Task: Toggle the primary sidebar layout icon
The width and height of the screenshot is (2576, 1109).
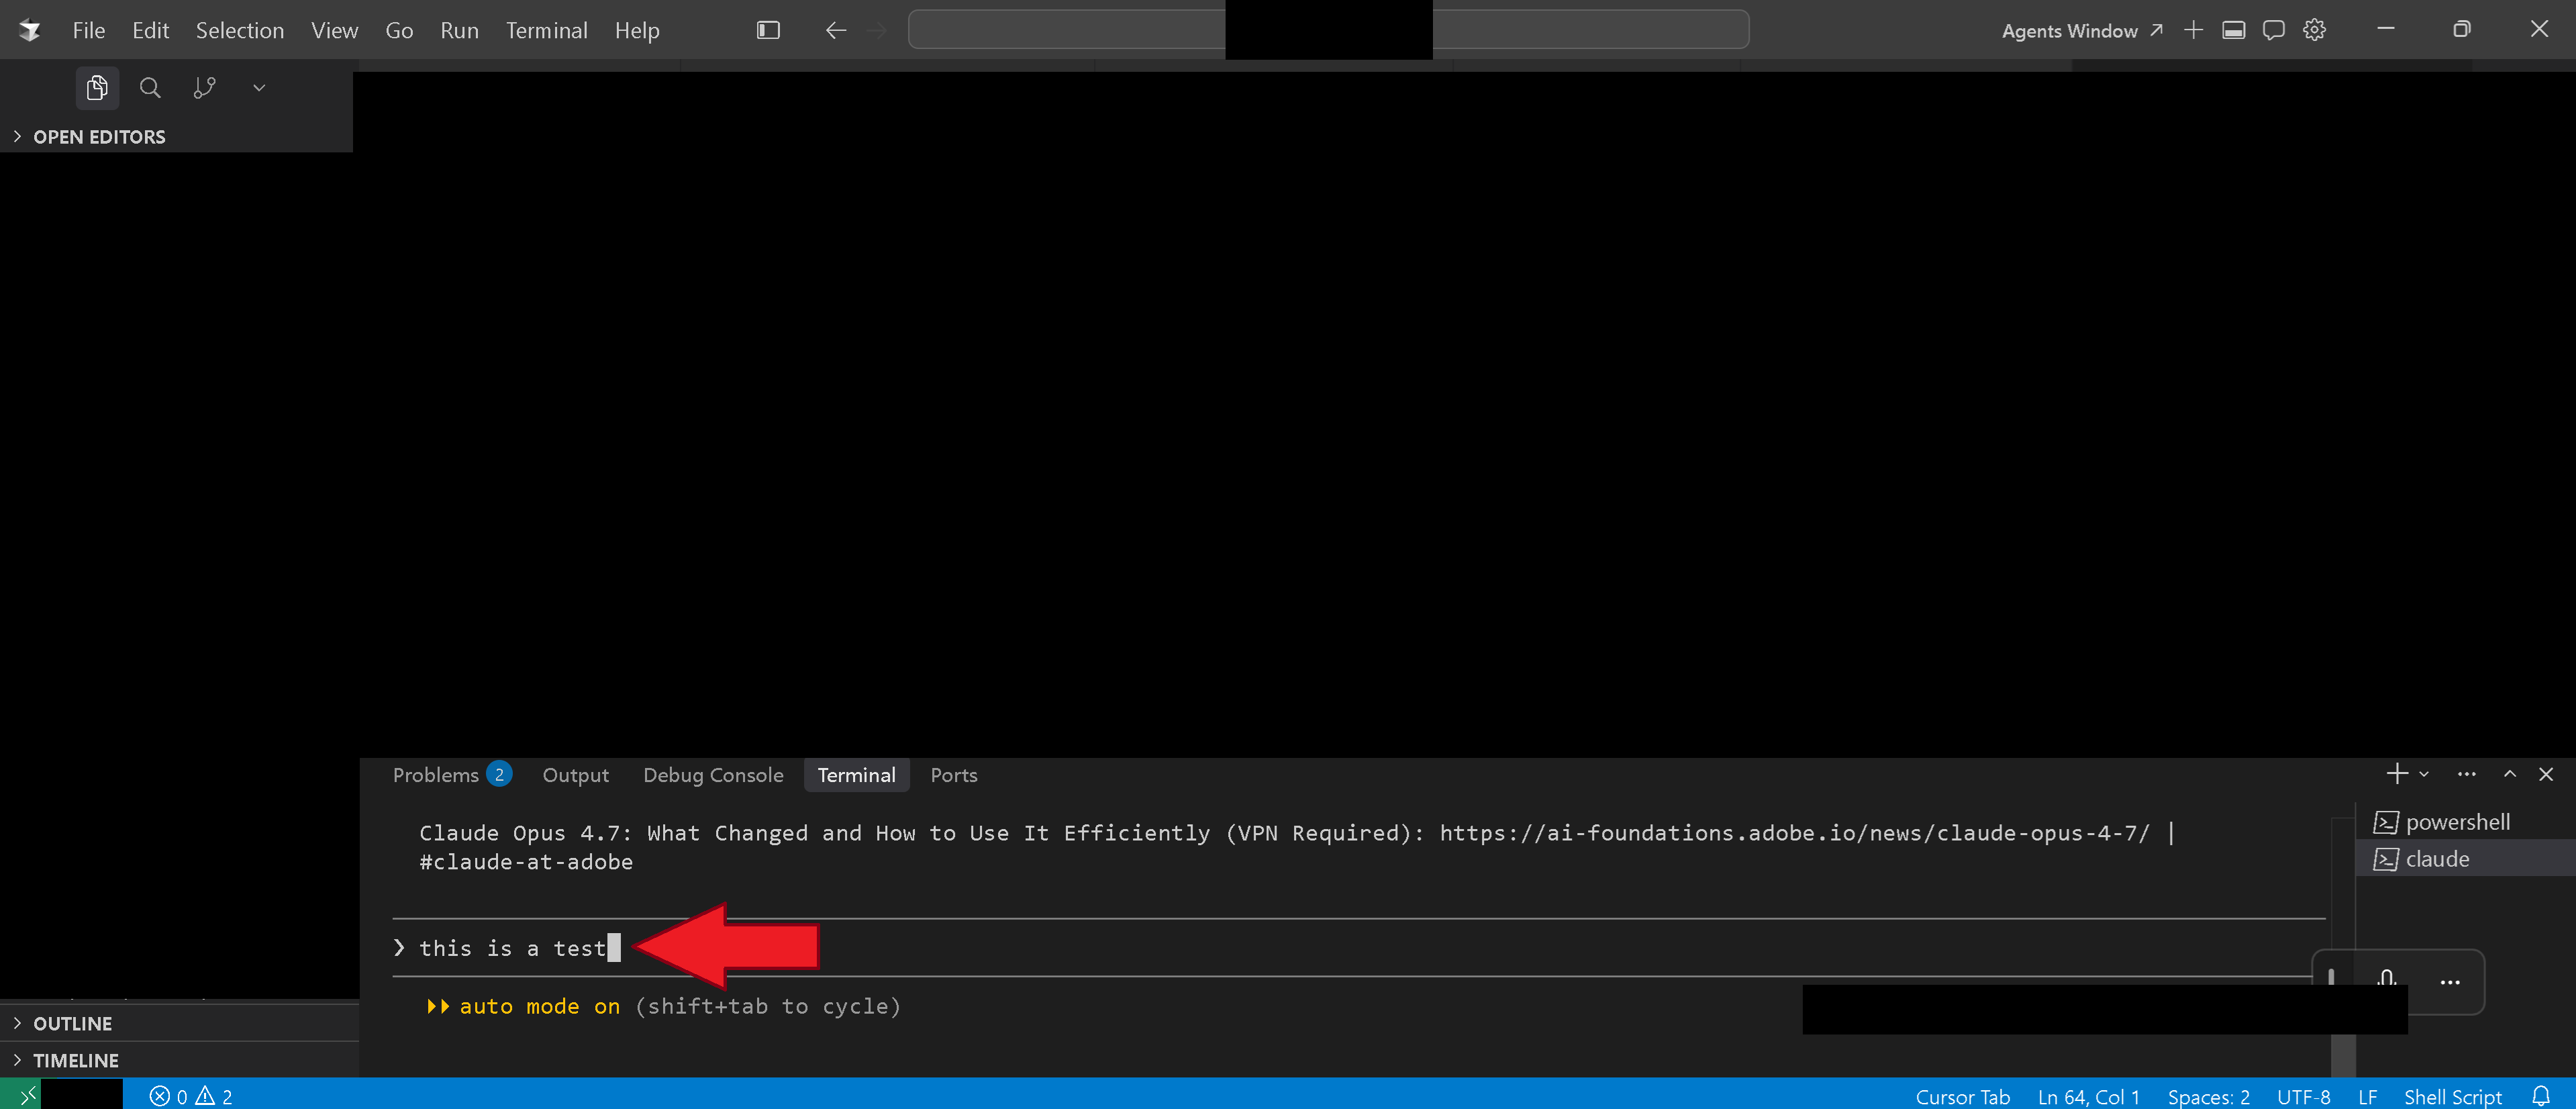Action: (x=768, y=30)
